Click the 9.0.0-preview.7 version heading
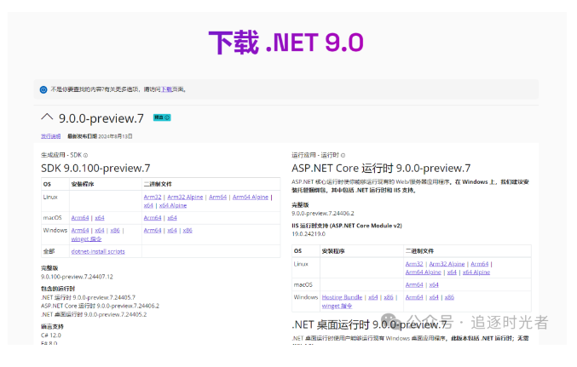This screenshot has width=577, height=367. tap(101, 118)
